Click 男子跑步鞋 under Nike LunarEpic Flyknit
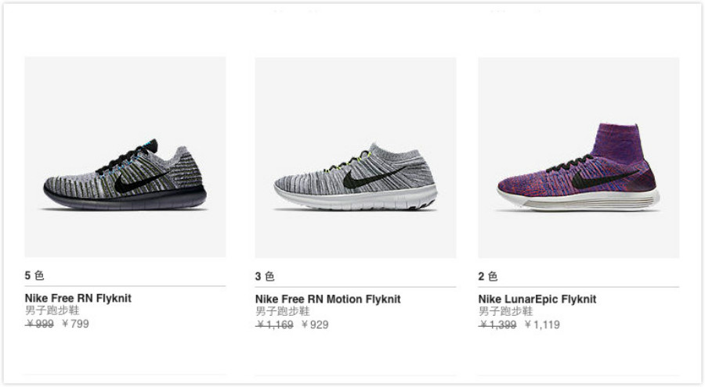705x387 pixels. point(505,311)
